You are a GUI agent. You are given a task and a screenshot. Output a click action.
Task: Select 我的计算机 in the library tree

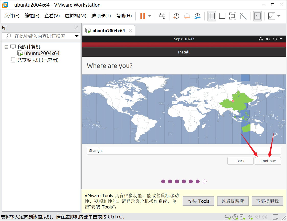tap(29, 47)
